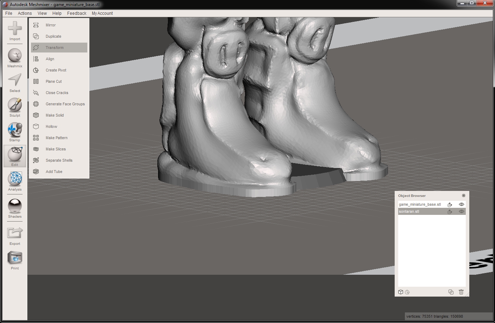Click the Align icon in Edit menu
Screen dimensions: 495x323
(36, 59)
